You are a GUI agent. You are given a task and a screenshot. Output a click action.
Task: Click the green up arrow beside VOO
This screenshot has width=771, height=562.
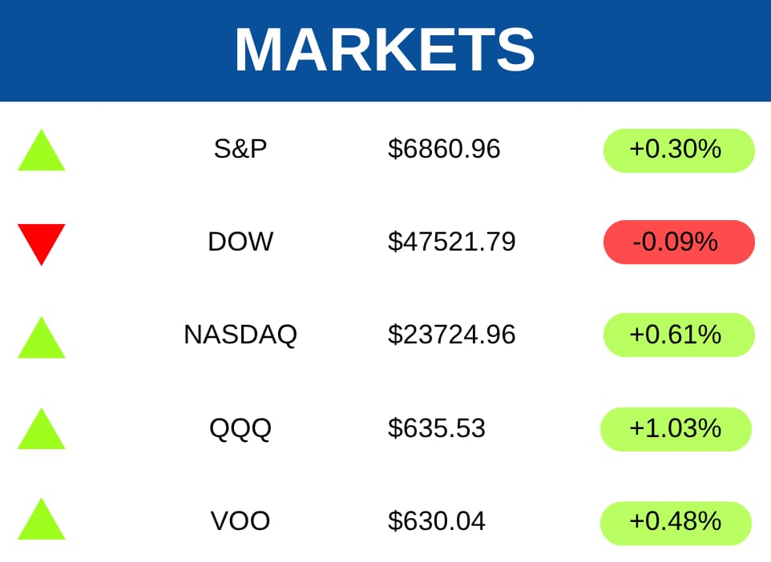(x=41, y=522)
